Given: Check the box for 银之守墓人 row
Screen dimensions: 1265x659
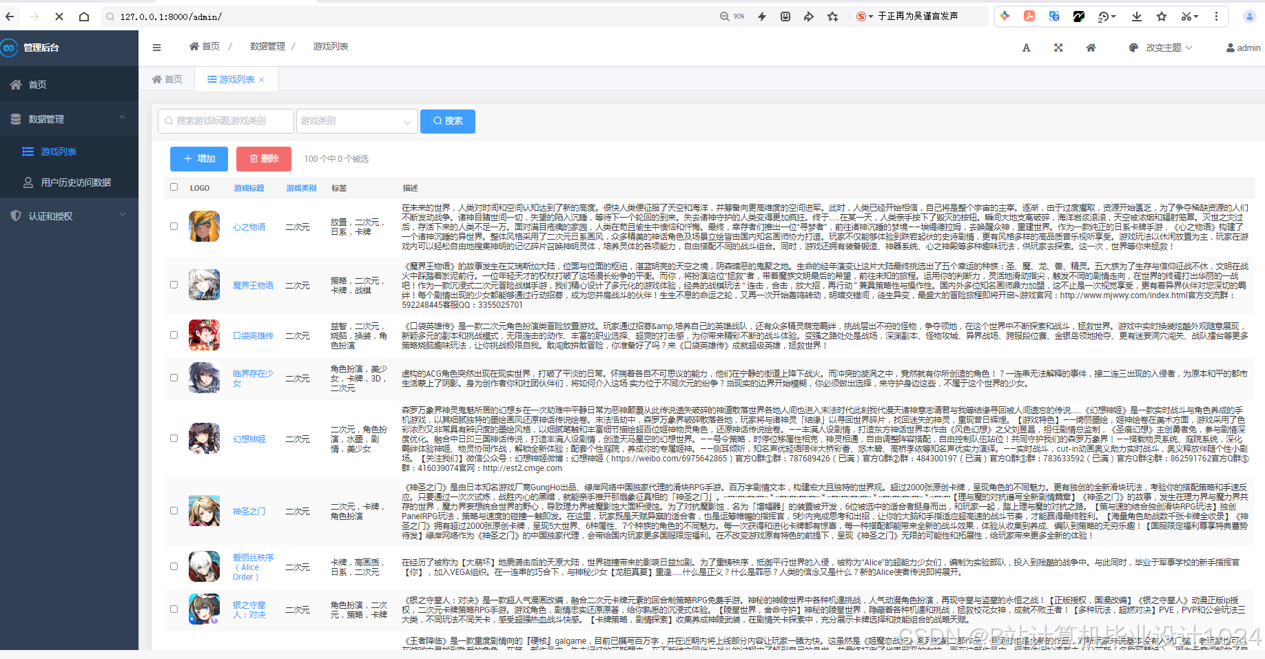Looking at the screenshot, I should tap(174, 609).
